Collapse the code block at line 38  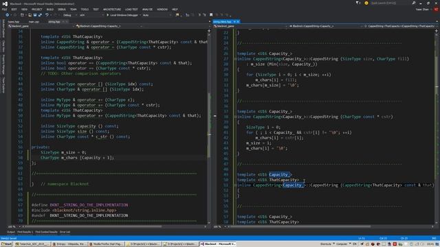click(x=235, y=117)
